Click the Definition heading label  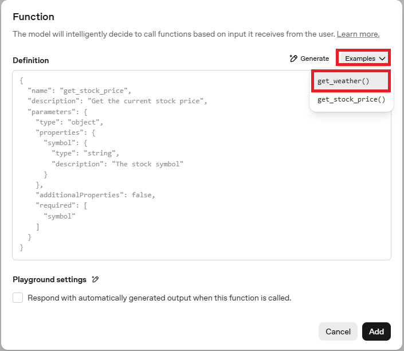coord(31,60)
